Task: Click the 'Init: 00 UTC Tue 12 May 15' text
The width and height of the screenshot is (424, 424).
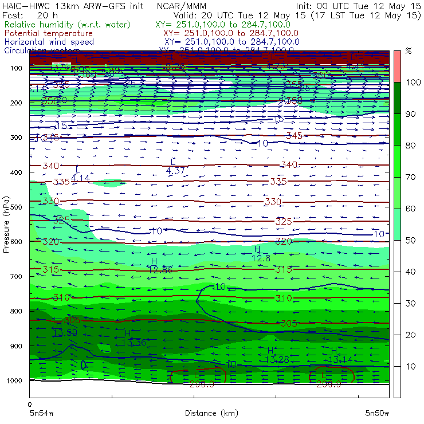Action: pyautogui.click(x=358, y=6)
